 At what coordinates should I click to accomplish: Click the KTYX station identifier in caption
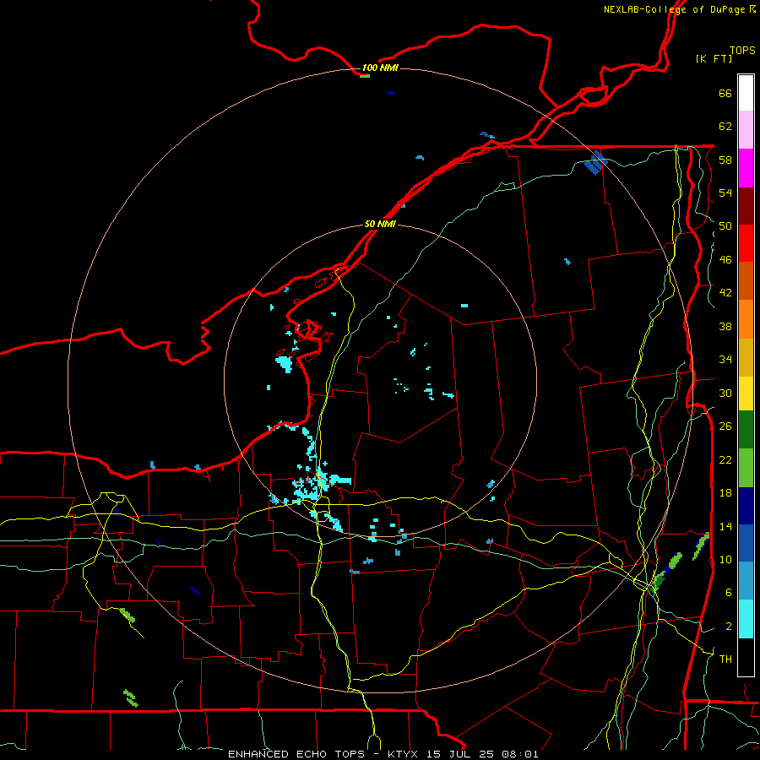(x=404, y=754)
